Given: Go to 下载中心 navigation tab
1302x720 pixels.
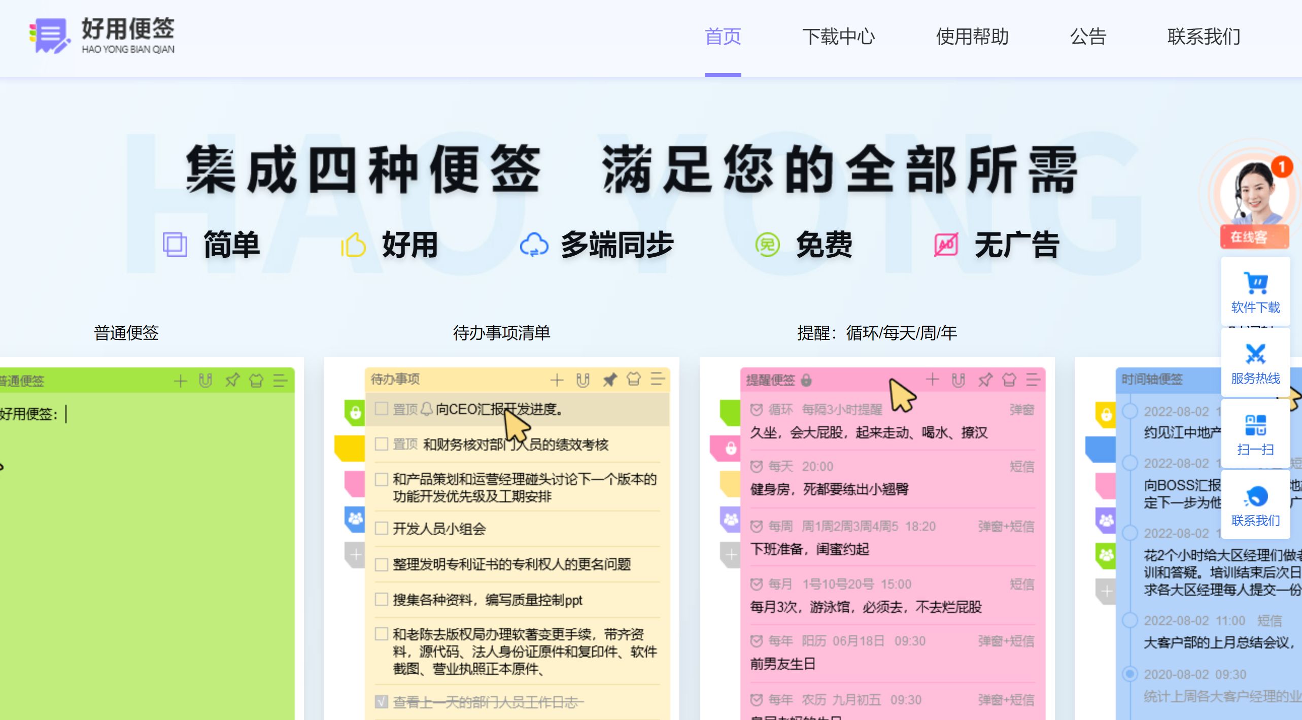Looking at the screenshot, I should coord(838,37).
